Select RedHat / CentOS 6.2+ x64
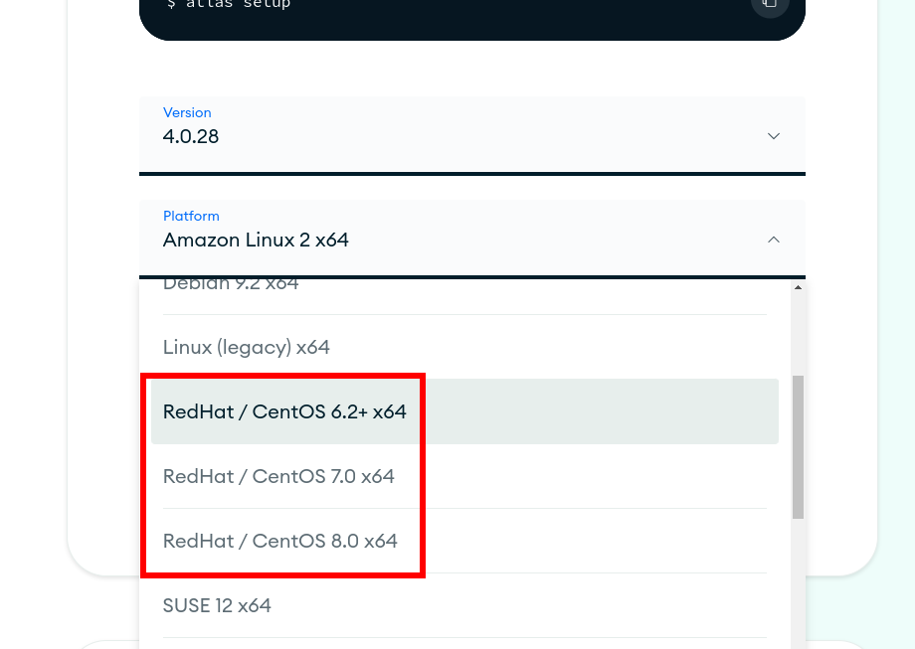915x649 pixels. click(284, 411)
